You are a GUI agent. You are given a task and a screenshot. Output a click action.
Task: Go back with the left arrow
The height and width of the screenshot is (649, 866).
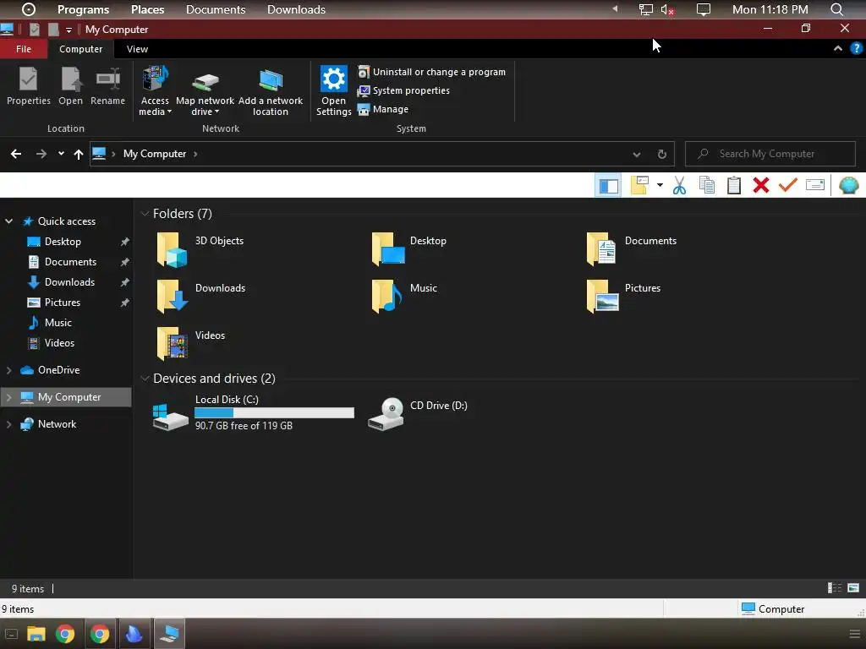(x=16, y=154)
